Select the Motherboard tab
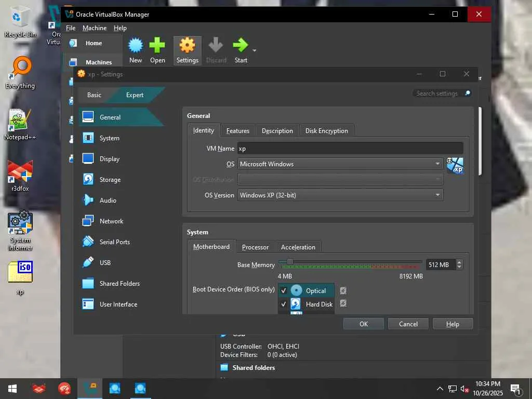532x399 pixels. click(x=211, y=247)
